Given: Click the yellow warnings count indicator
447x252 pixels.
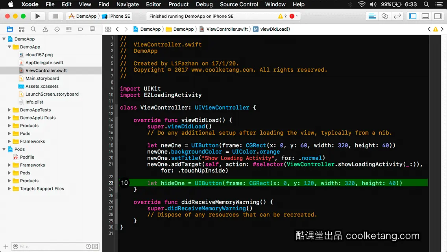Looking at the screenshot, I should pos(282,16).
